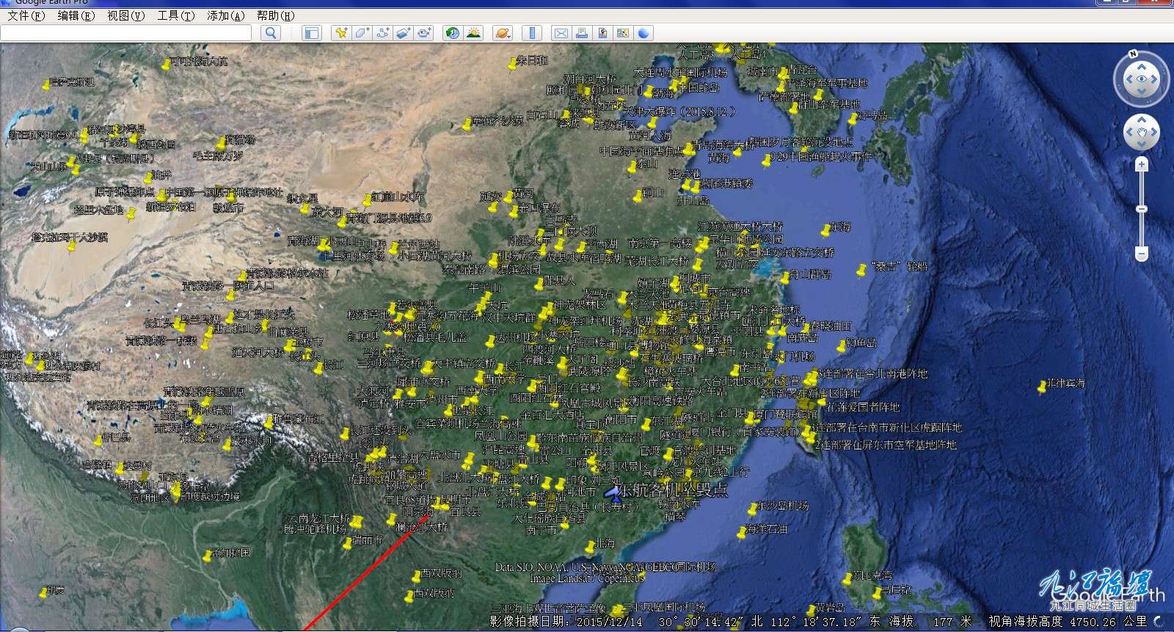Screen dimensions: 1174x632
Task: Click the 东沙岛机场 pushpin placemark
Action: coord(751,510)
